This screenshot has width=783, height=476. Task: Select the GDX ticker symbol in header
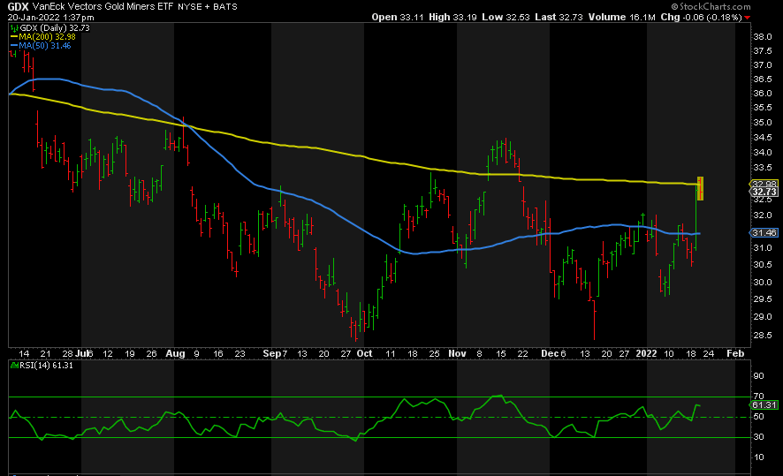18,6
